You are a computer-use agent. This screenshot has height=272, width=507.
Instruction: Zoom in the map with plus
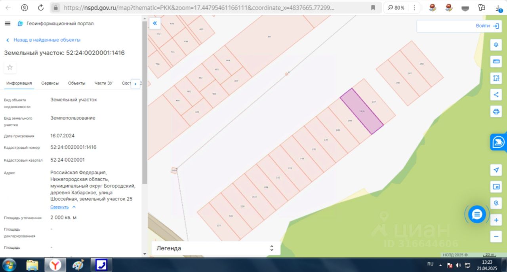(x=496, y=220)
